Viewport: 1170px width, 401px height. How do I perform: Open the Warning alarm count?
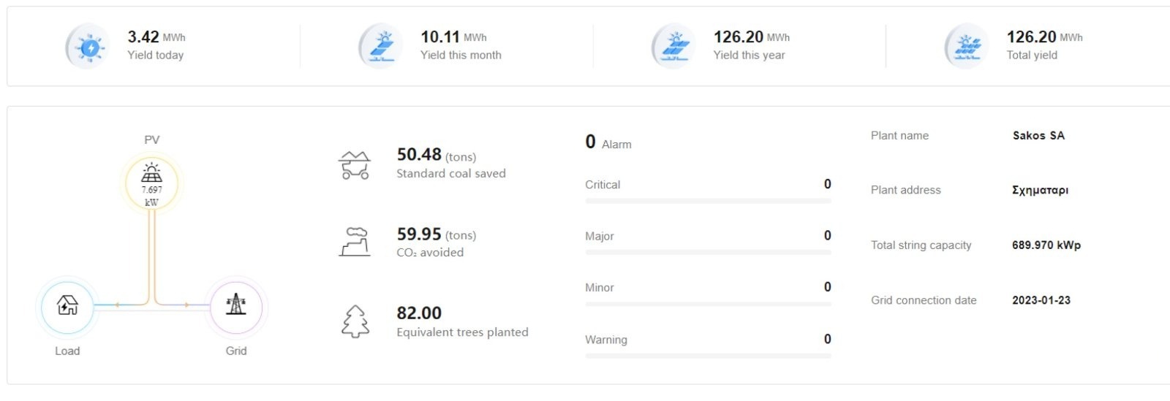coord(827,339)
